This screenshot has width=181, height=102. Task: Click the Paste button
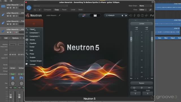[64, 10]
